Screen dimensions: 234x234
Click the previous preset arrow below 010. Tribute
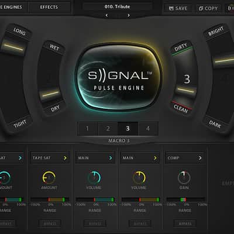106,15
